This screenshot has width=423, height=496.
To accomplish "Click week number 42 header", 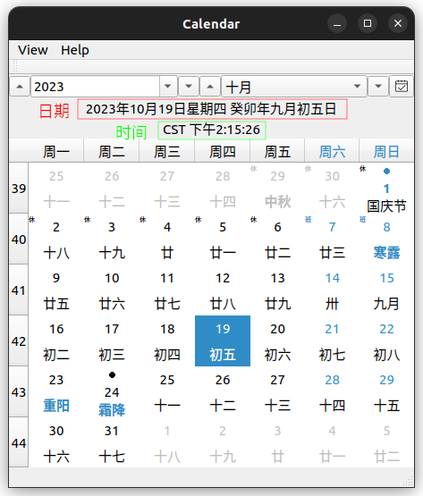I will (19, 341).
